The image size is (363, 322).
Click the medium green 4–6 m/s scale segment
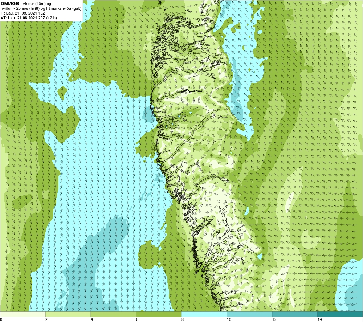(113, 314)
